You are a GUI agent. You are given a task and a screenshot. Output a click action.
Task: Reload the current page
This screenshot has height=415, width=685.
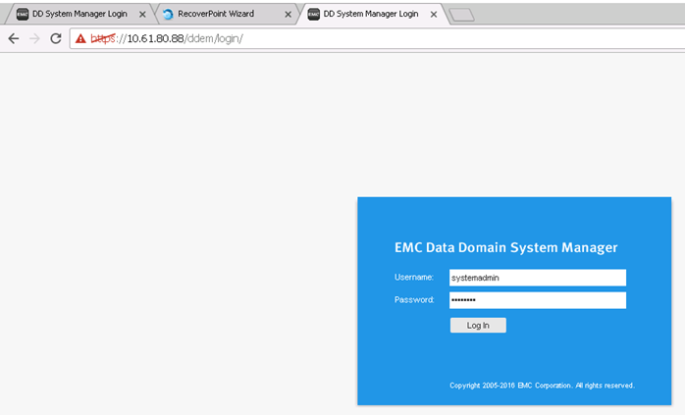pos(56,38)
